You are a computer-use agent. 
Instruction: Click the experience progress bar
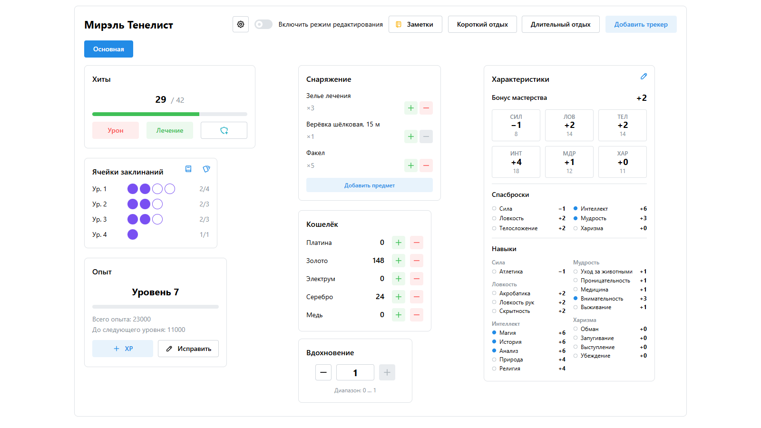pos(156,307)
